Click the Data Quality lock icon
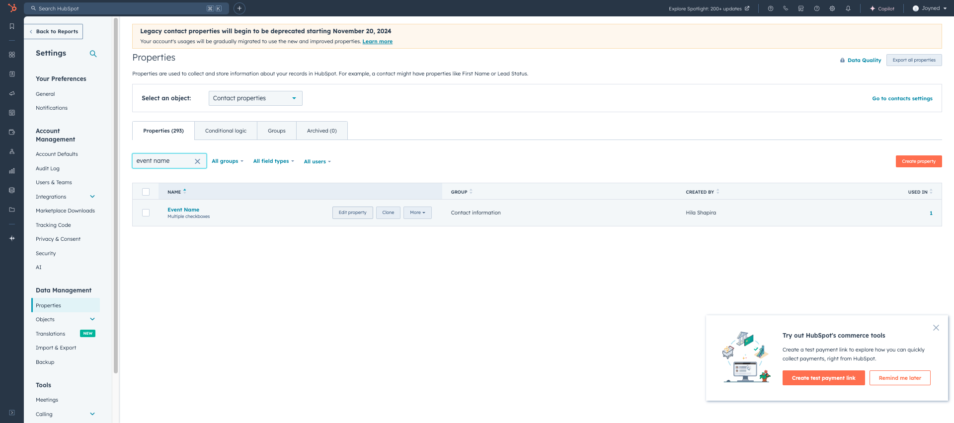Image resolution: width=954 pixels, height=423 pixels. pos(842,61)
